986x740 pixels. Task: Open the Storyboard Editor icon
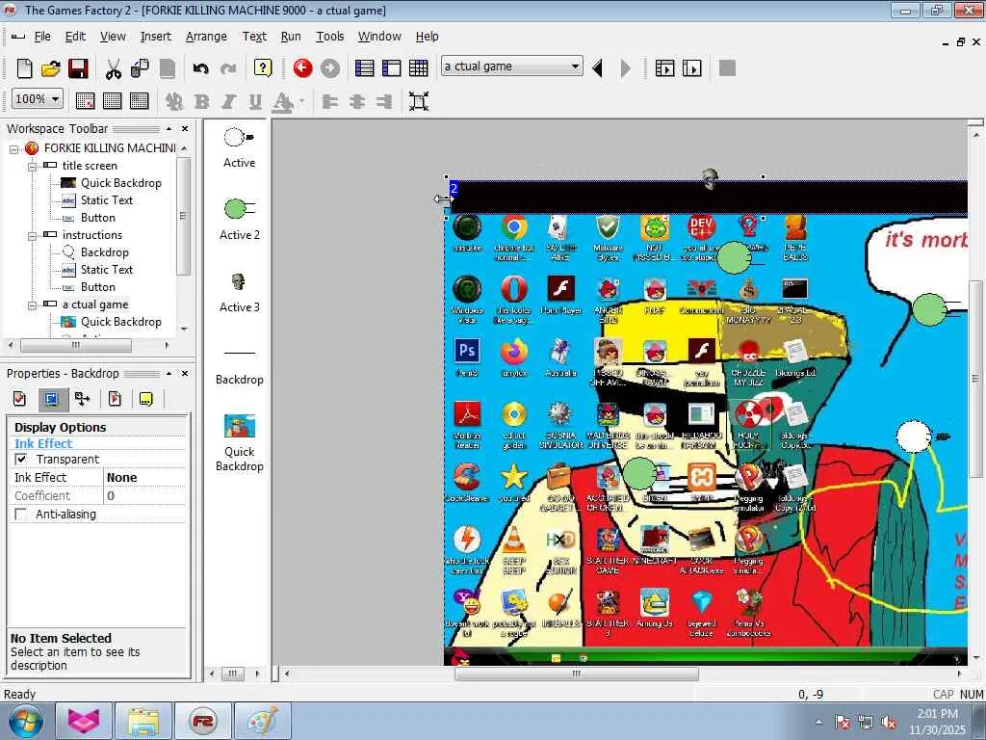(x=365, y=68)
